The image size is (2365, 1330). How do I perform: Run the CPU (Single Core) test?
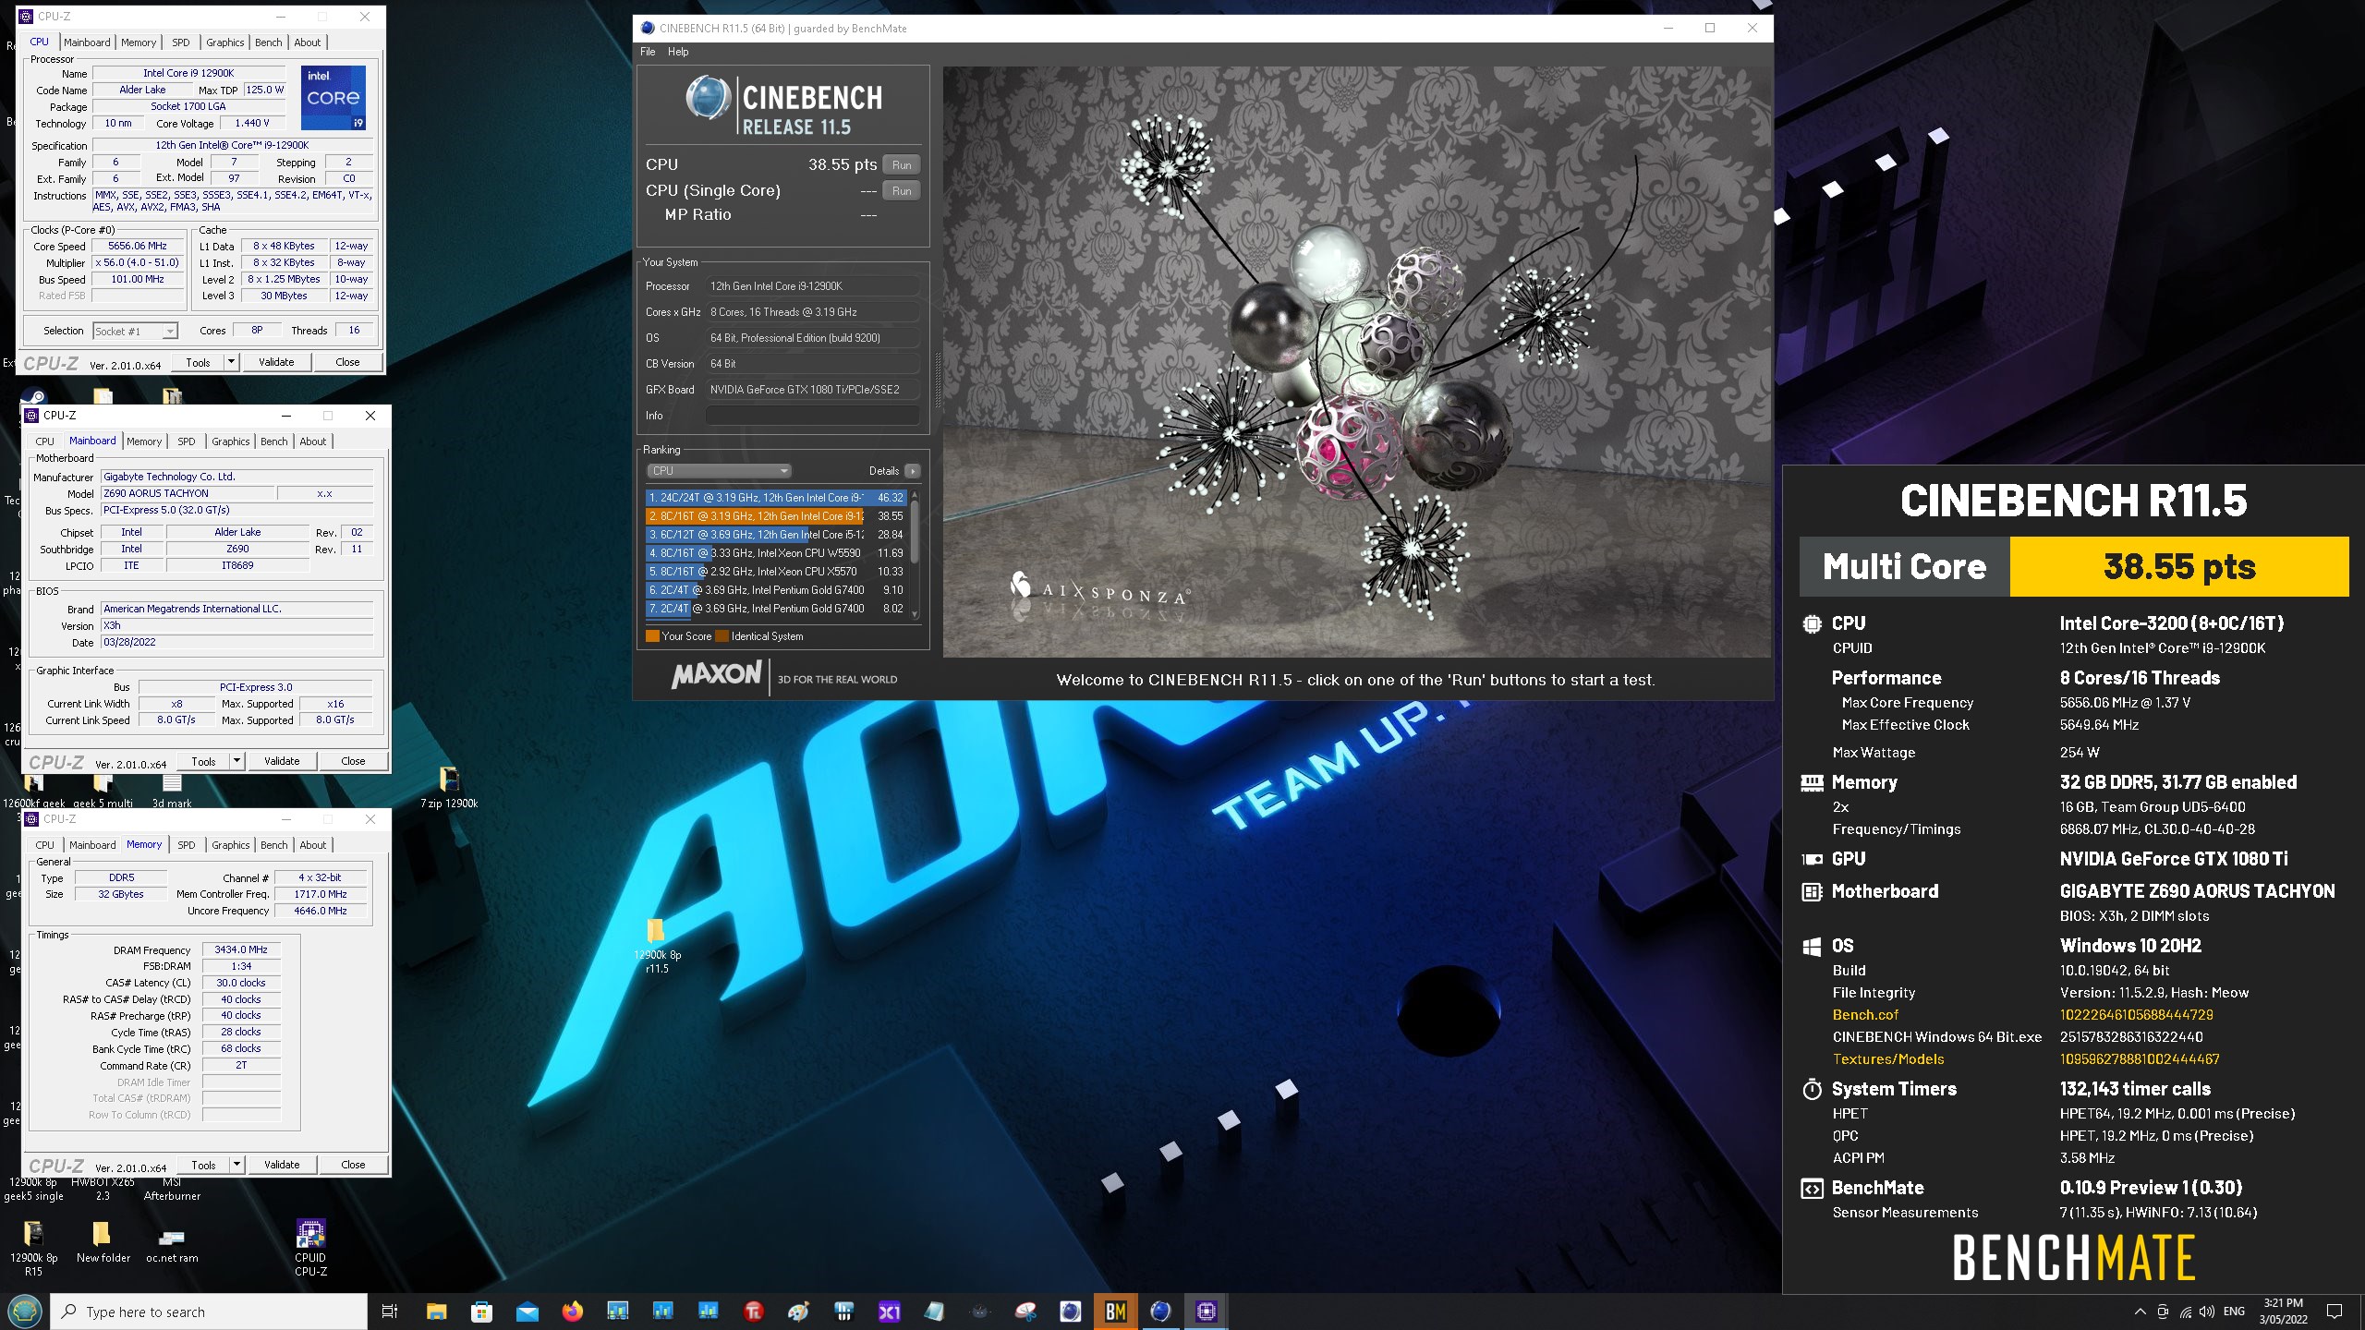coord(902,190)
